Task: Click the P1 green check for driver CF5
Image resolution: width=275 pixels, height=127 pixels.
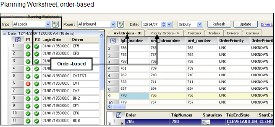Action: [28, 47]
